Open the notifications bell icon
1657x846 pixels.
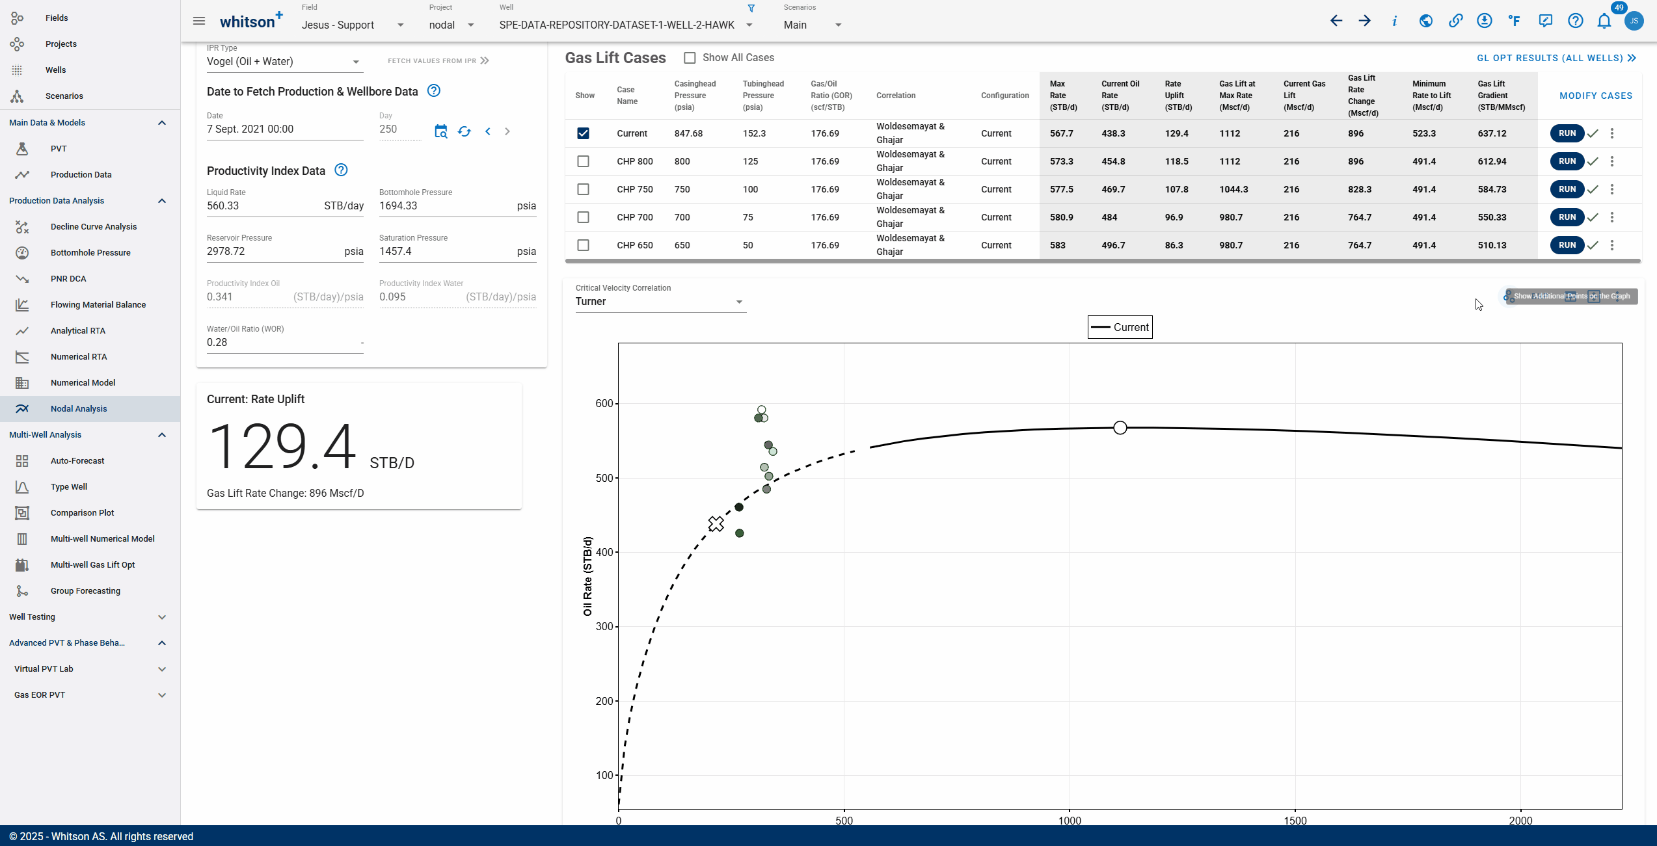1604,21
